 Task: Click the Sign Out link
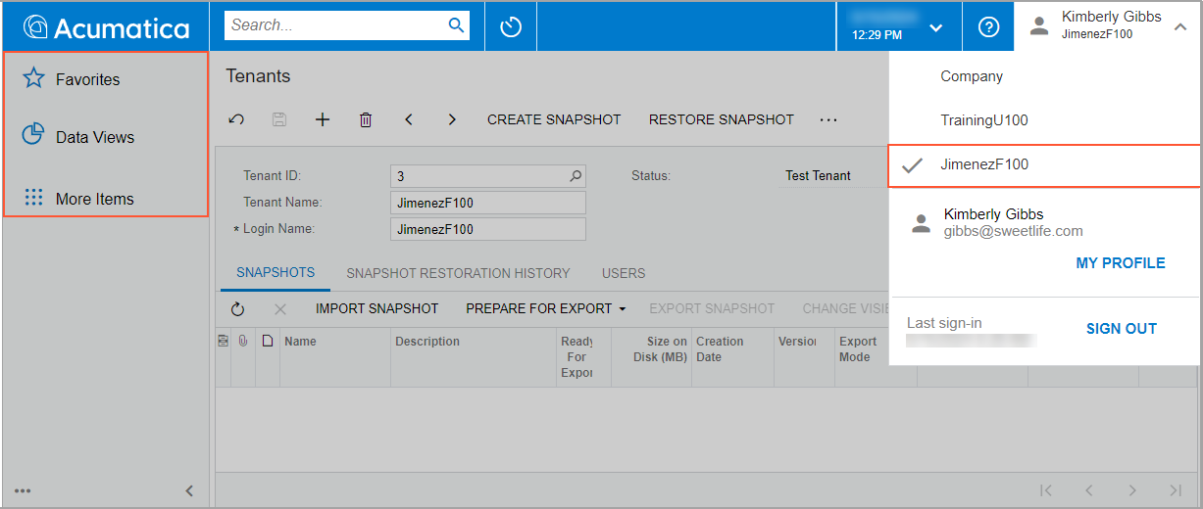point(1121,329)
